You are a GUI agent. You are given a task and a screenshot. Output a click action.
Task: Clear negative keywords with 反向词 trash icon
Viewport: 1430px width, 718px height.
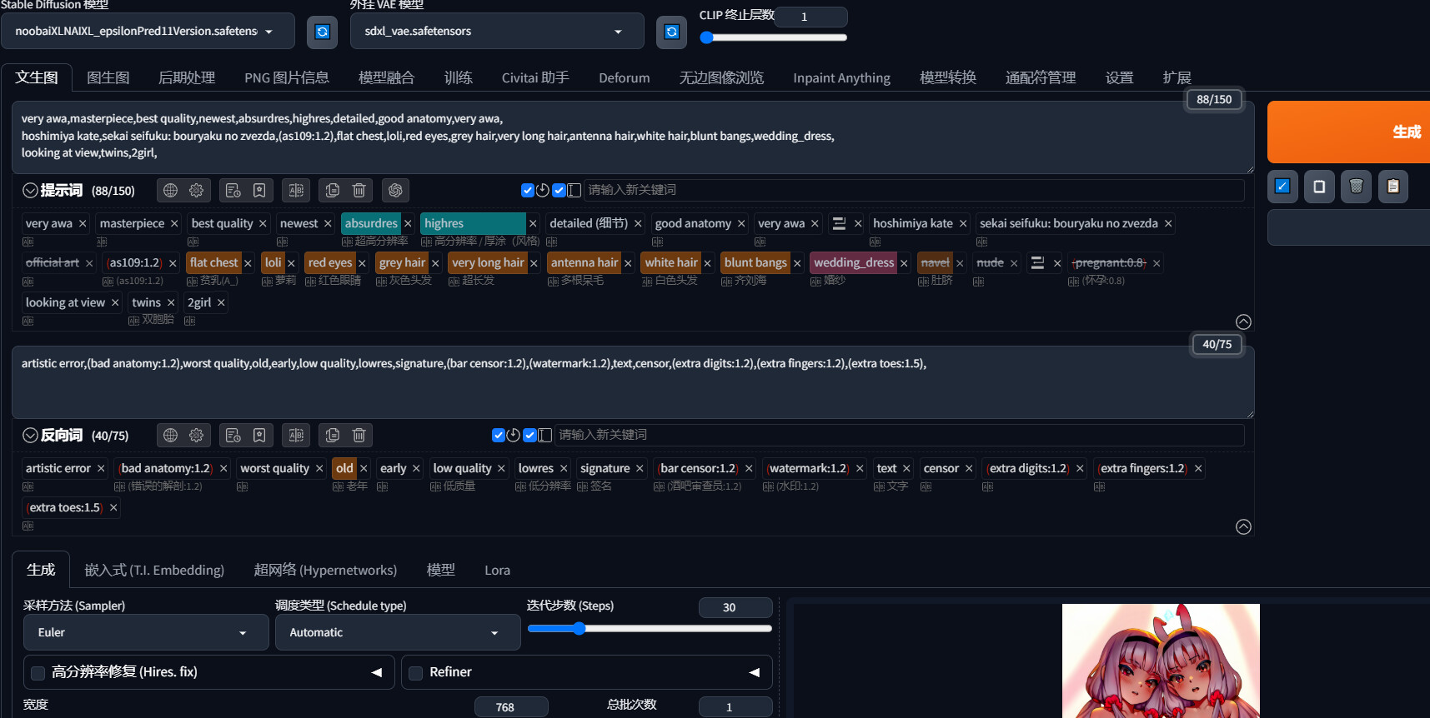(359, 435)
